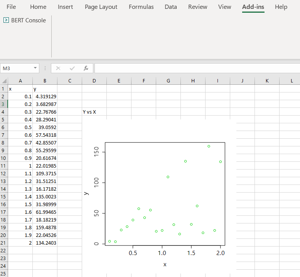The height and width of the screenshot is (277, 300).
Task: Click the Add-ins tab
Action: pos(253,7)
